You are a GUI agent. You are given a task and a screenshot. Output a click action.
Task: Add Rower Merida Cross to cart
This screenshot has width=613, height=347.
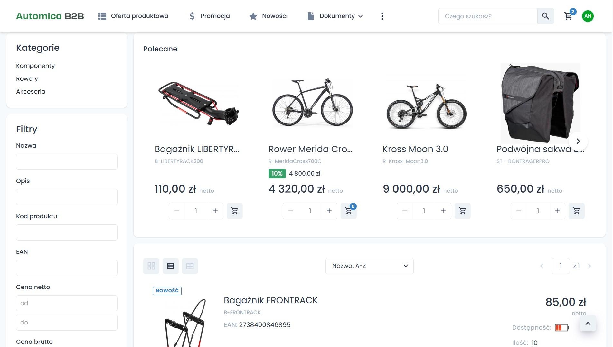click(348, 211)
